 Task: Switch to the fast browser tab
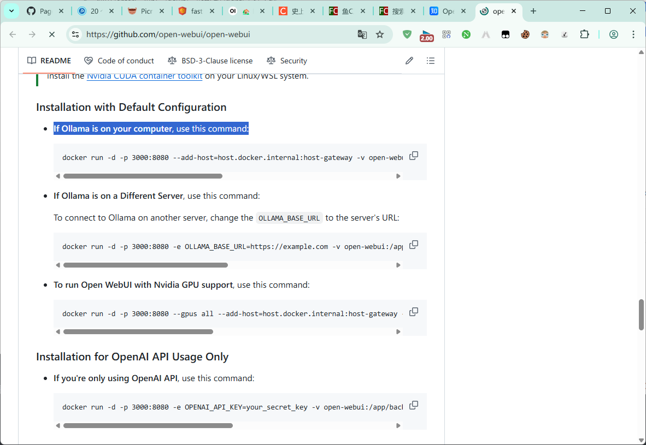196,11
